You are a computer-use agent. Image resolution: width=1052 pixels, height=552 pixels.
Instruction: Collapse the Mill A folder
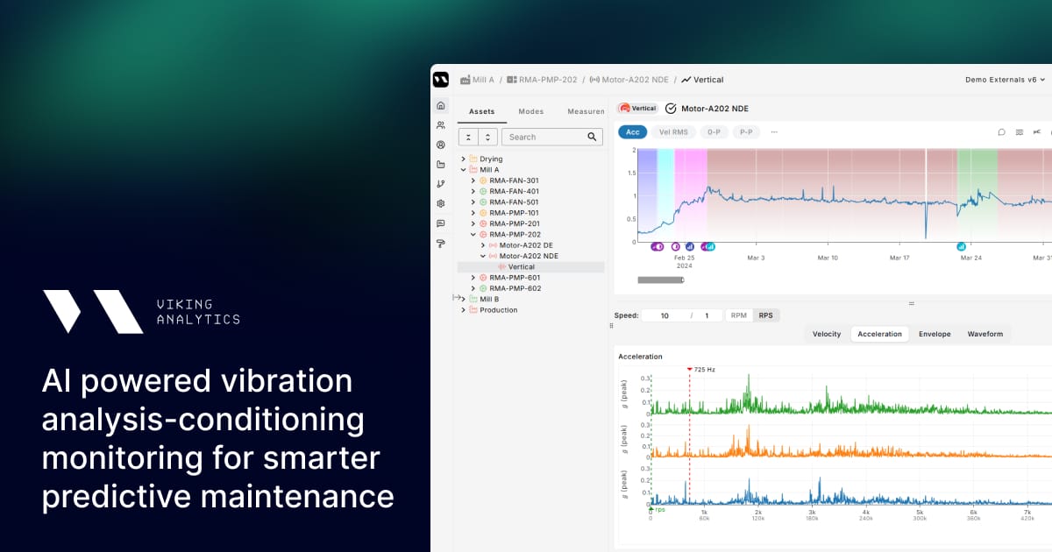coord(465,169)
